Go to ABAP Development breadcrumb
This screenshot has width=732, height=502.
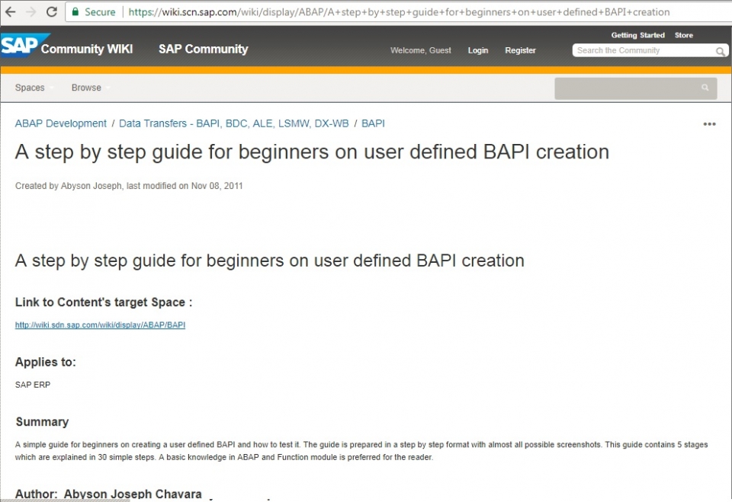click(x=61, y=123)
